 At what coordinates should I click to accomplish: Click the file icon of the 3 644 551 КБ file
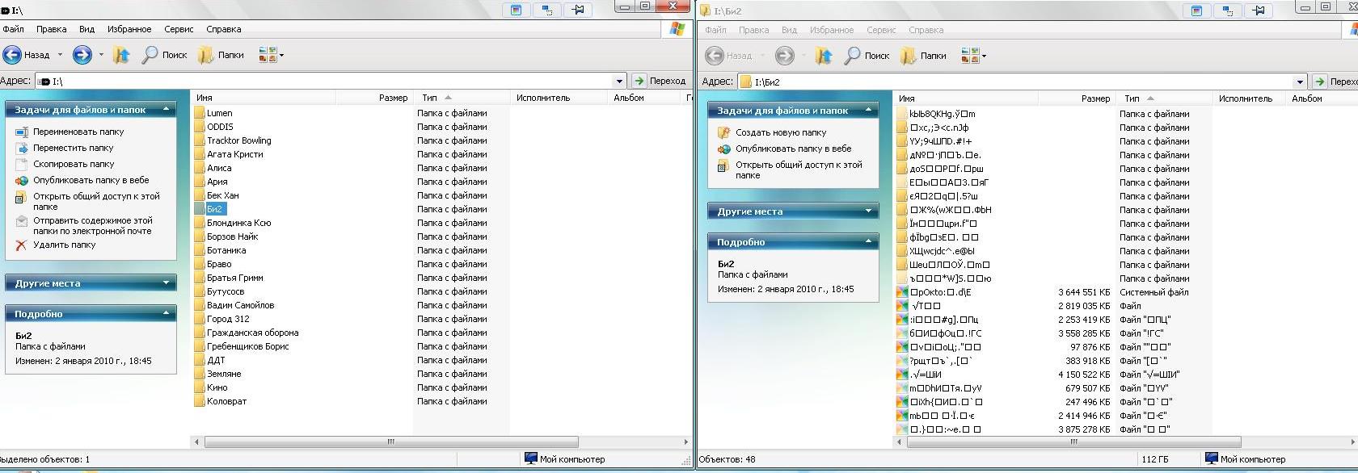[x=902, y=292]
